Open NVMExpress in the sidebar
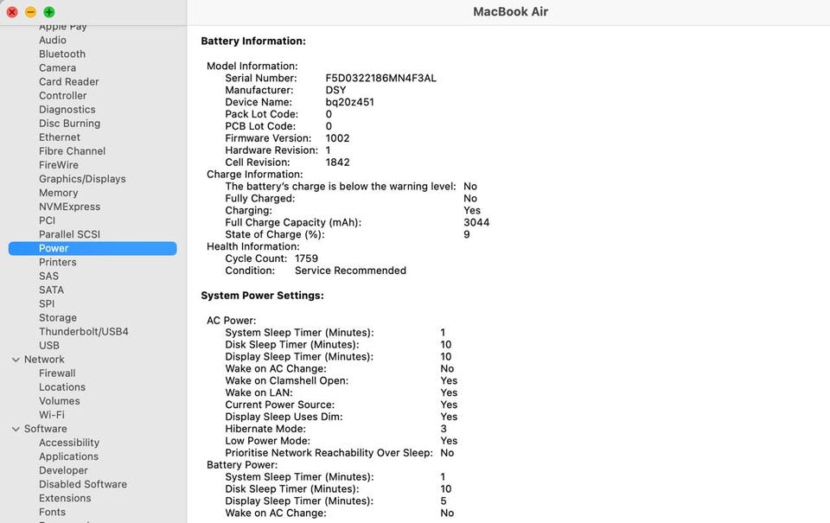Image resolution: width=830 pixels, height=523 pixels. [69, 207]
